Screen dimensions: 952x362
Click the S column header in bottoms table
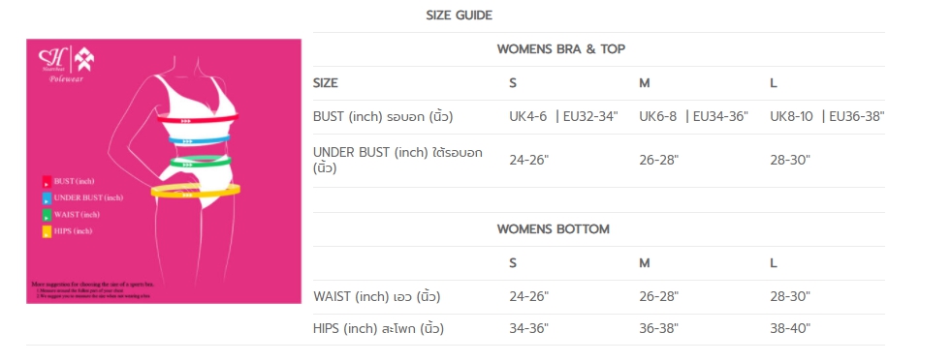tap(513, 263)
